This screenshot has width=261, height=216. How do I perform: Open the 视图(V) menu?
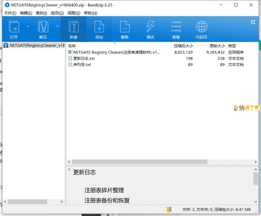click(x=74, y=13)
